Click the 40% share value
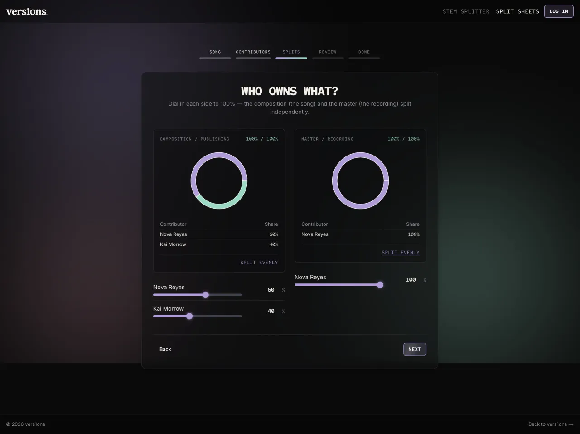 274,244
